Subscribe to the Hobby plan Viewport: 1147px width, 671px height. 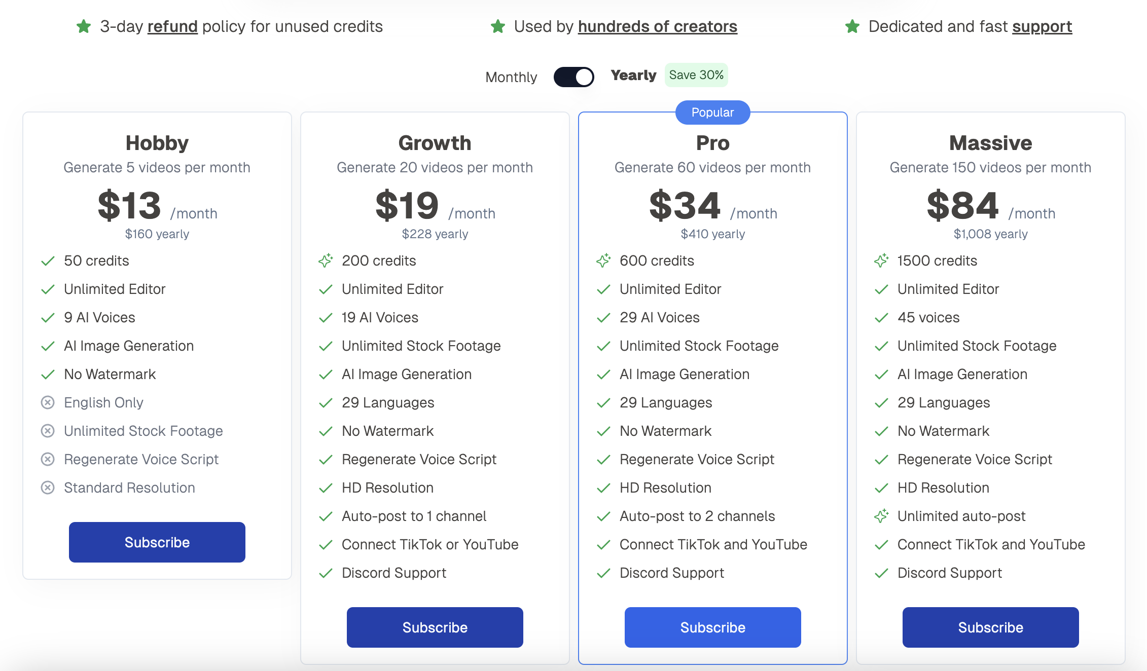pos(157,542)
